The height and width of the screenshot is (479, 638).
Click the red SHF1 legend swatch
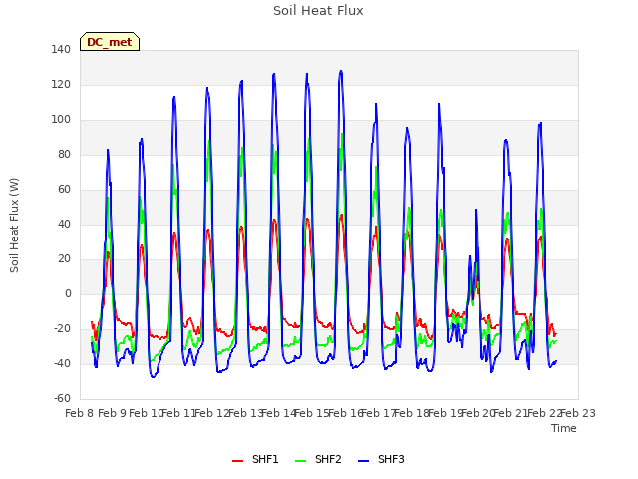[237, 461]
